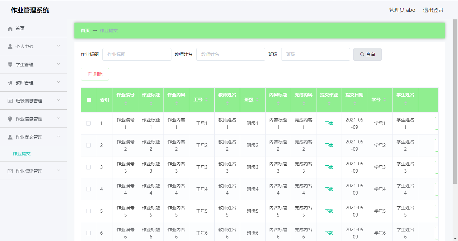This screenshot has width=458, height=241.
Task: Click cell 班级5 in the table
Action: (253, 211)
